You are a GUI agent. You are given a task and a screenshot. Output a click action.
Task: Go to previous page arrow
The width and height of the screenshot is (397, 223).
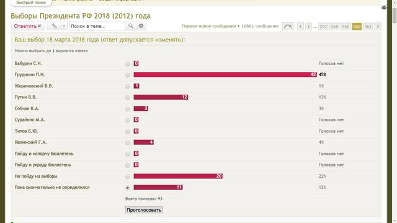300,26
